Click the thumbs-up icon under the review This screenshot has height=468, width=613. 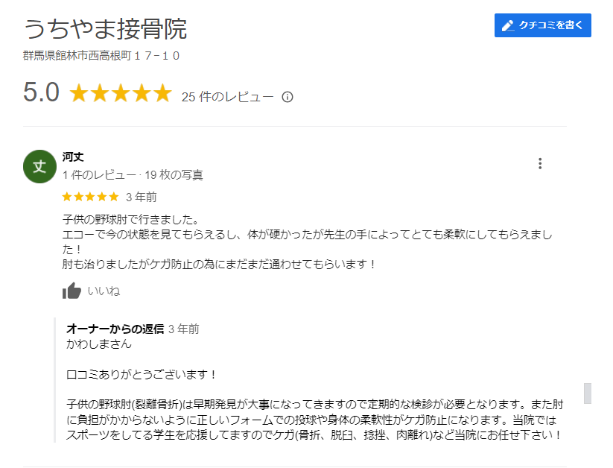click(x=72, y=291)
